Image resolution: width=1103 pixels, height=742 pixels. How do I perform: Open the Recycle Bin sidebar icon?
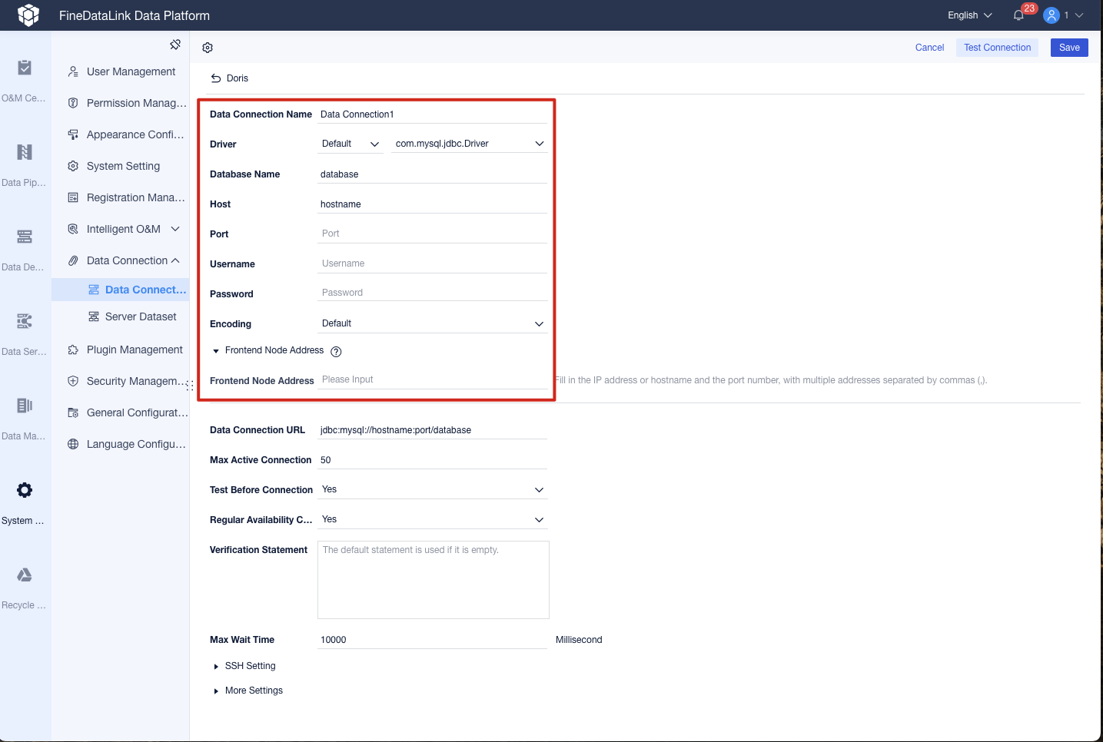tap(24, 583)
